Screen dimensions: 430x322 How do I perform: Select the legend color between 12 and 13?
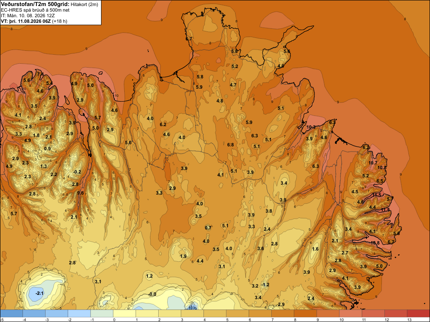click(x=396, y=313)
